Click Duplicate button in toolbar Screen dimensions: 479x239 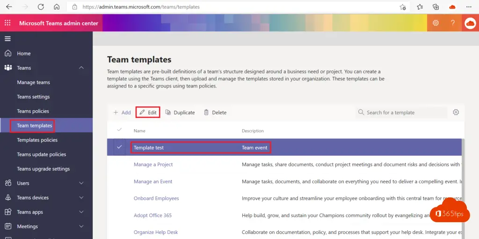point(180,112)
